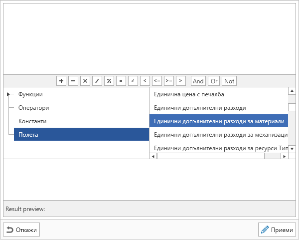Insert the less-than operator
This screenshot has height=240, width=299.
145,81
